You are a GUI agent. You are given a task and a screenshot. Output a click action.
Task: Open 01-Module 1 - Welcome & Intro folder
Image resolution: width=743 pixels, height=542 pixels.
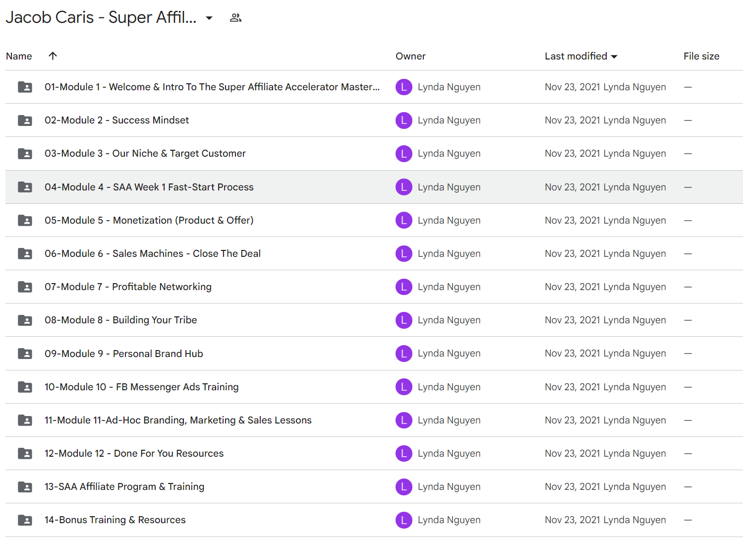212,87
